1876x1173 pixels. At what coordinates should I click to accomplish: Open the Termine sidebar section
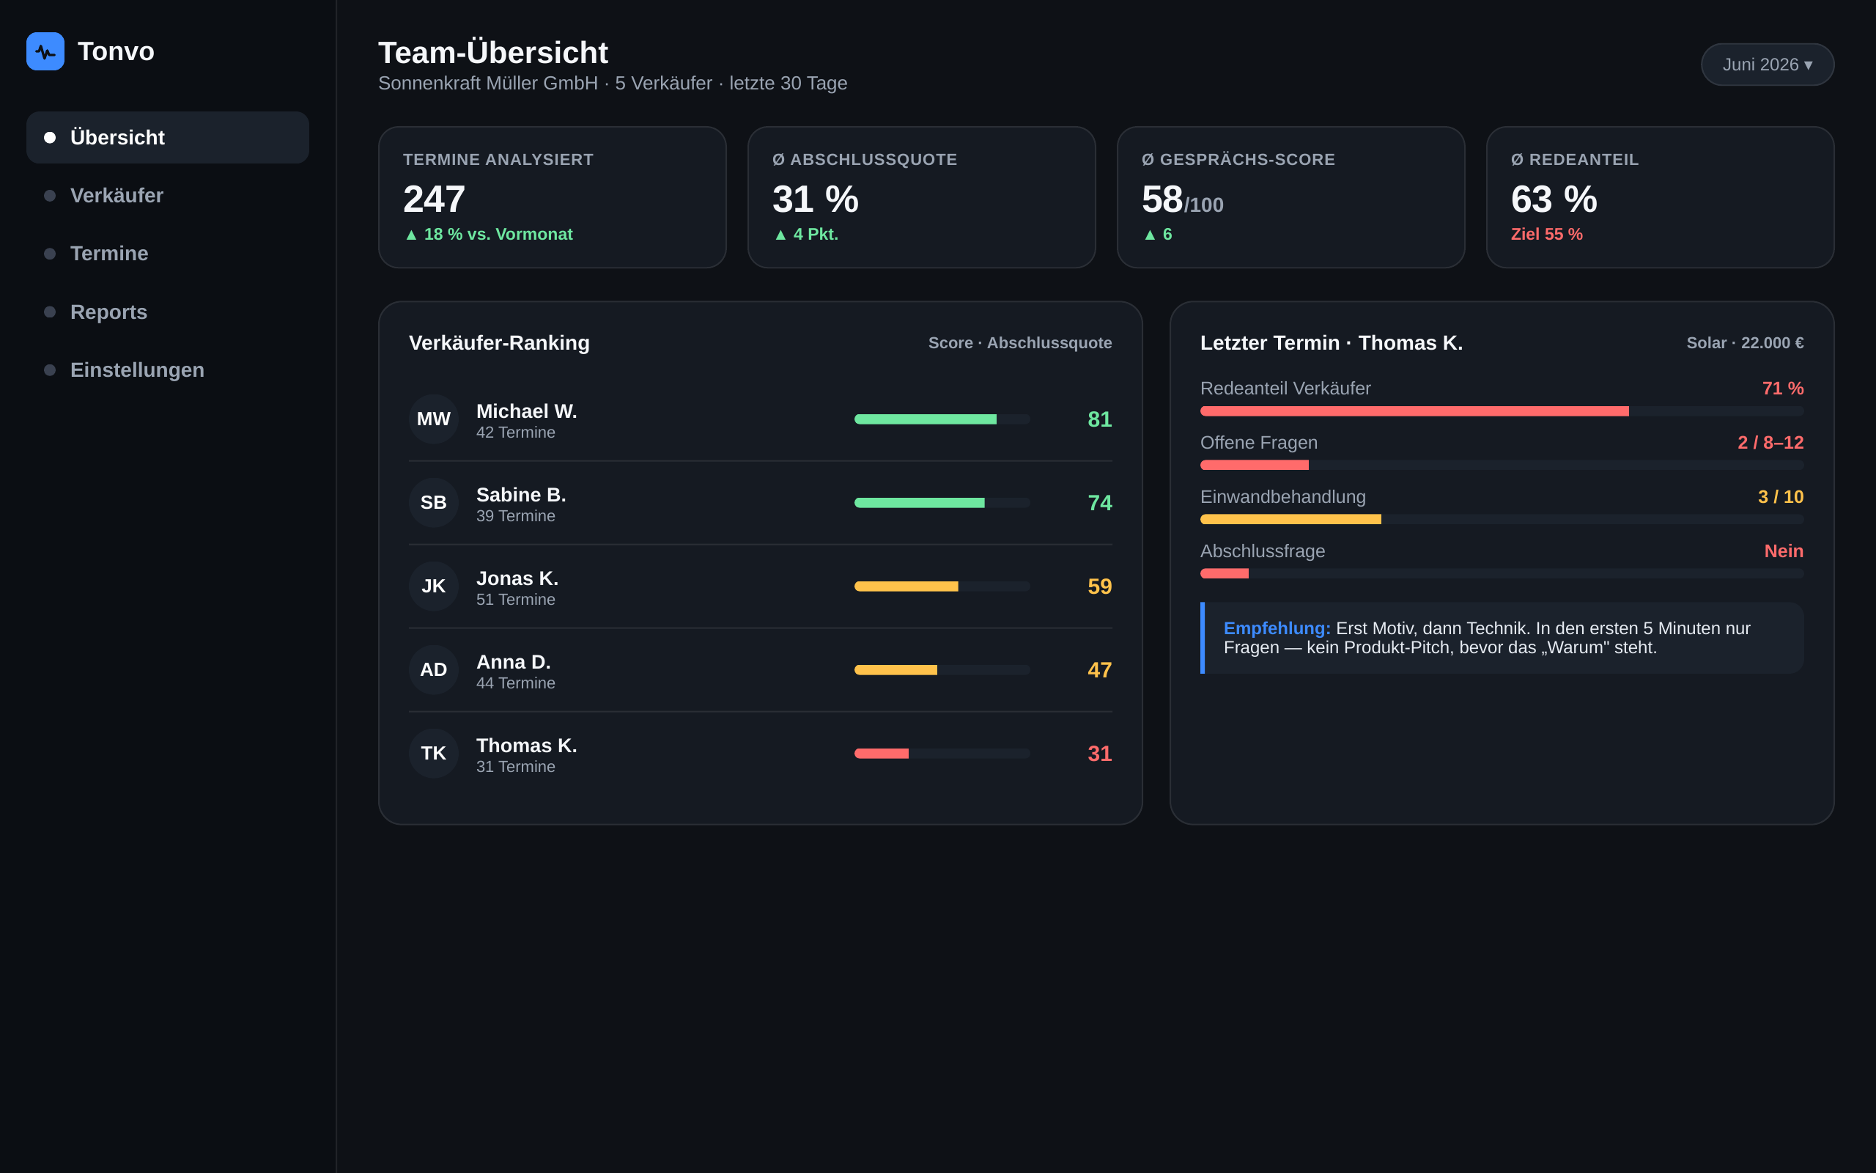tap(167, 254)
